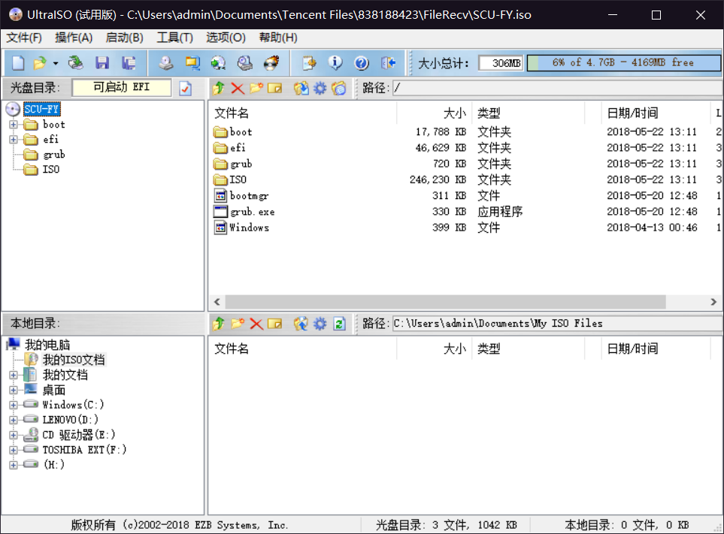Create new folder in disc pane
The width and height of the screenshot is (724, 534).
click(256, 88)
